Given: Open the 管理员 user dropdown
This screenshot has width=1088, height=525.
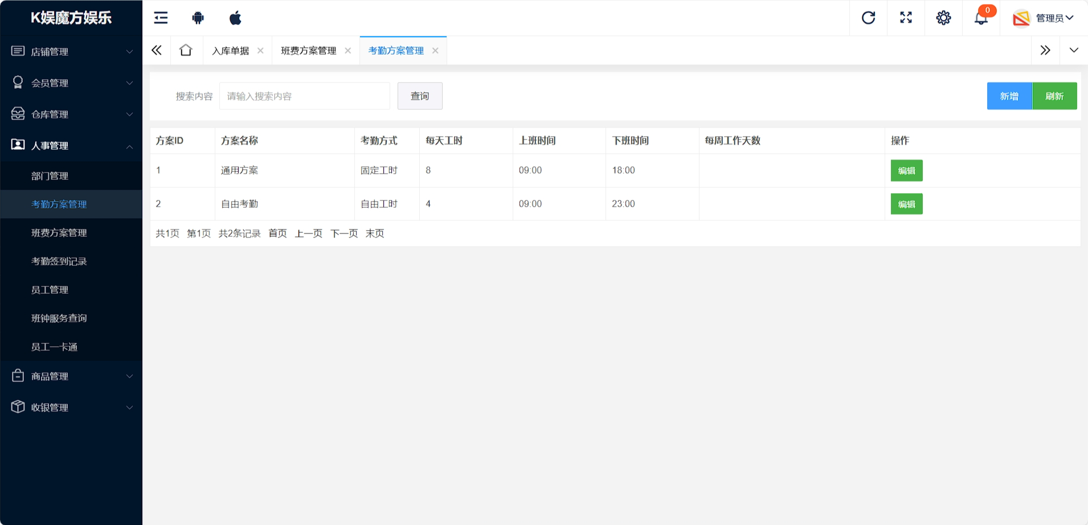Looking at the screenshot, I should pyautogui.click(x=1044, y=18).
